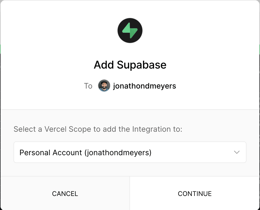Click the CONTINUE button
Screen dimensions: 260x210
click(x=195, y=193)
